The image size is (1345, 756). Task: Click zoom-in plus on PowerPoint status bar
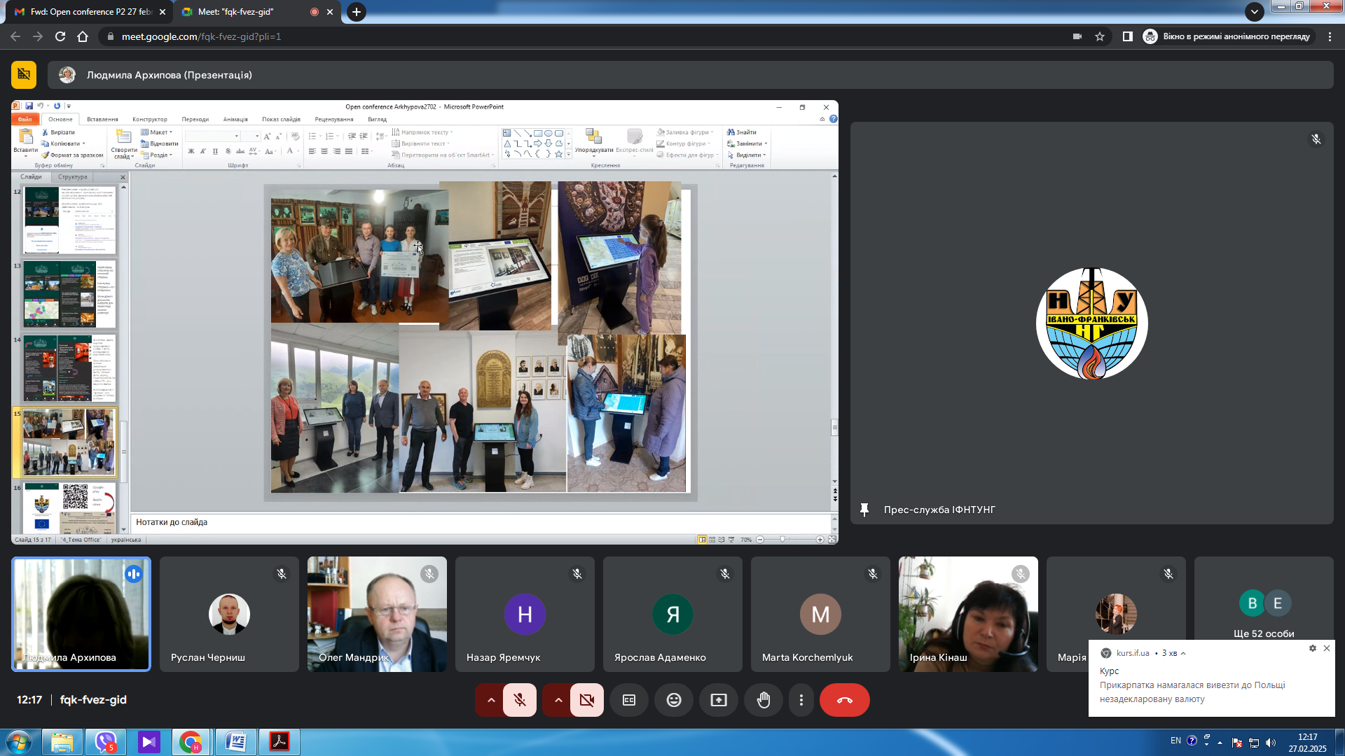[x=820, y=540]
